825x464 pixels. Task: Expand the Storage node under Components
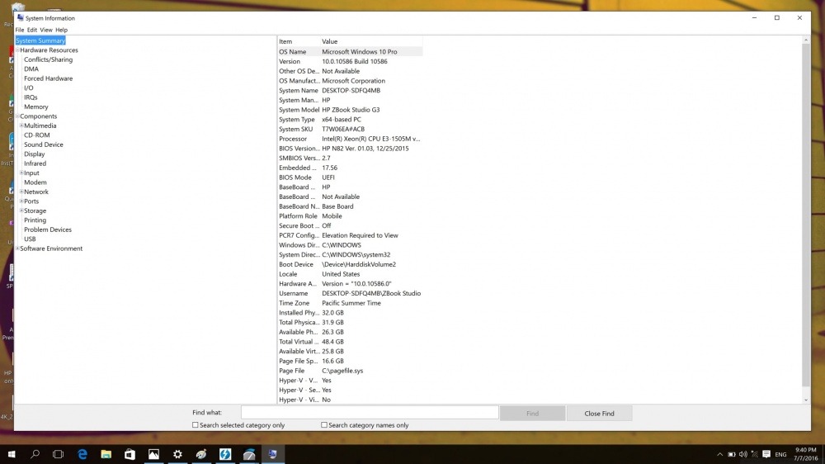(x=21, y=211)
